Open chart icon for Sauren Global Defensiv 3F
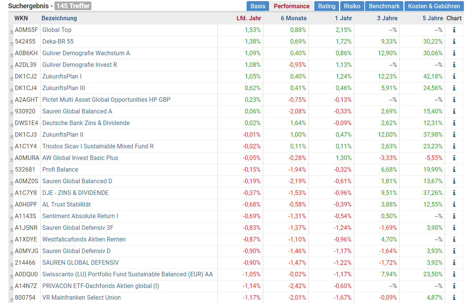 [454, 228]
